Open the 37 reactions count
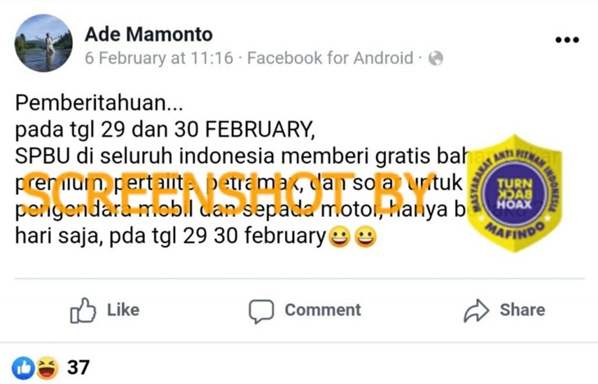The height and width of the screenshot is (384, 598). [78, 368]
